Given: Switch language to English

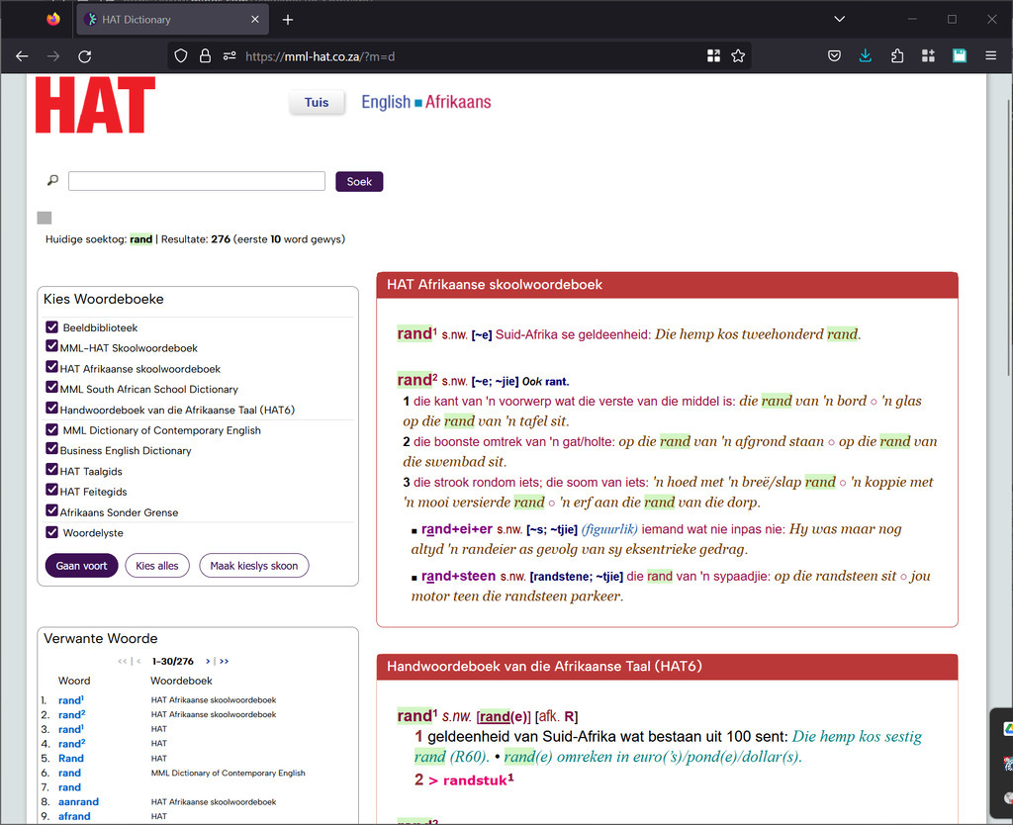Looking at the screenshot, I should (386, 102).
